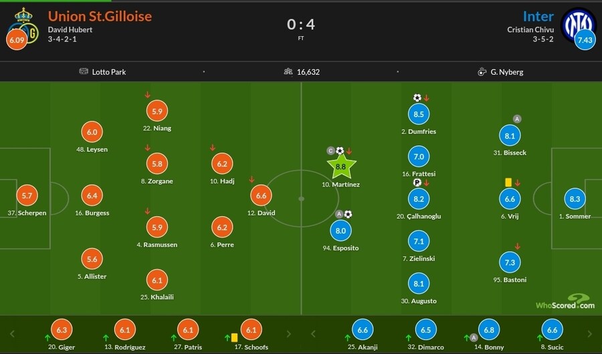Image resolution: width=602 pixels, height=354 pixels.
Task: Click the assist badge above Bisseck
Action: tap(517, 119)
